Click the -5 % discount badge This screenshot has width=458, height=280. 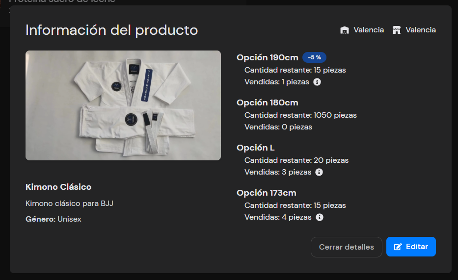tap(314, 57)
